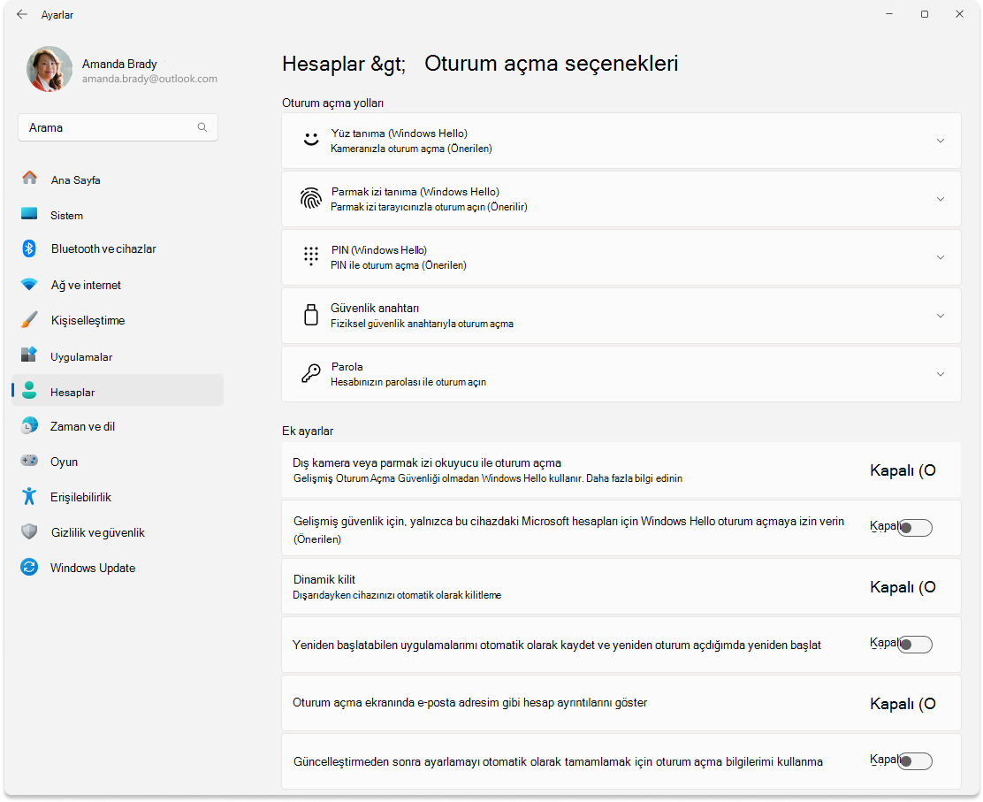The width and height of the screenshot is (983, 802).
Task: Toggle Windows Hello only sign-in for Microsoft hesapları
Action: (x=915, y=528)
